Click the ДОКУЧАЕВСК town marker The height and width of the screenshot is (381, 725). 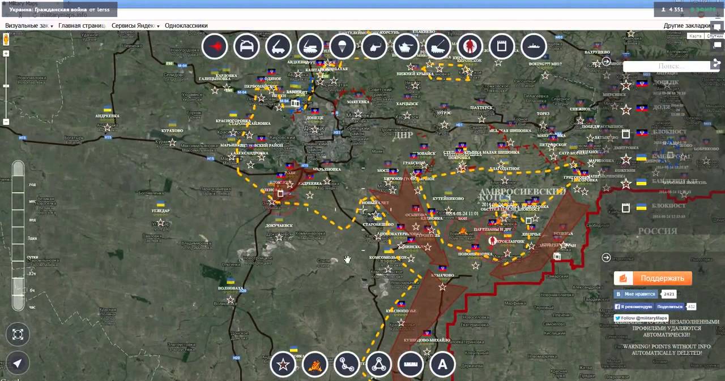click(x=279, y=237)
